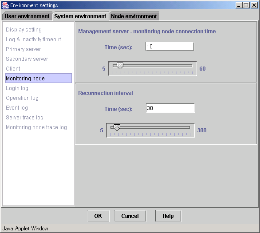Choose Primary server in the list
The width and height of the screenshot is (260, 233).
tap(24, 49)
